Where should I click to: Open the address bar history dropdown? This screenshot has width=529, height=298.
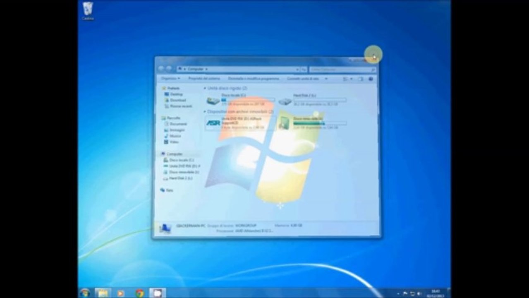297,69
